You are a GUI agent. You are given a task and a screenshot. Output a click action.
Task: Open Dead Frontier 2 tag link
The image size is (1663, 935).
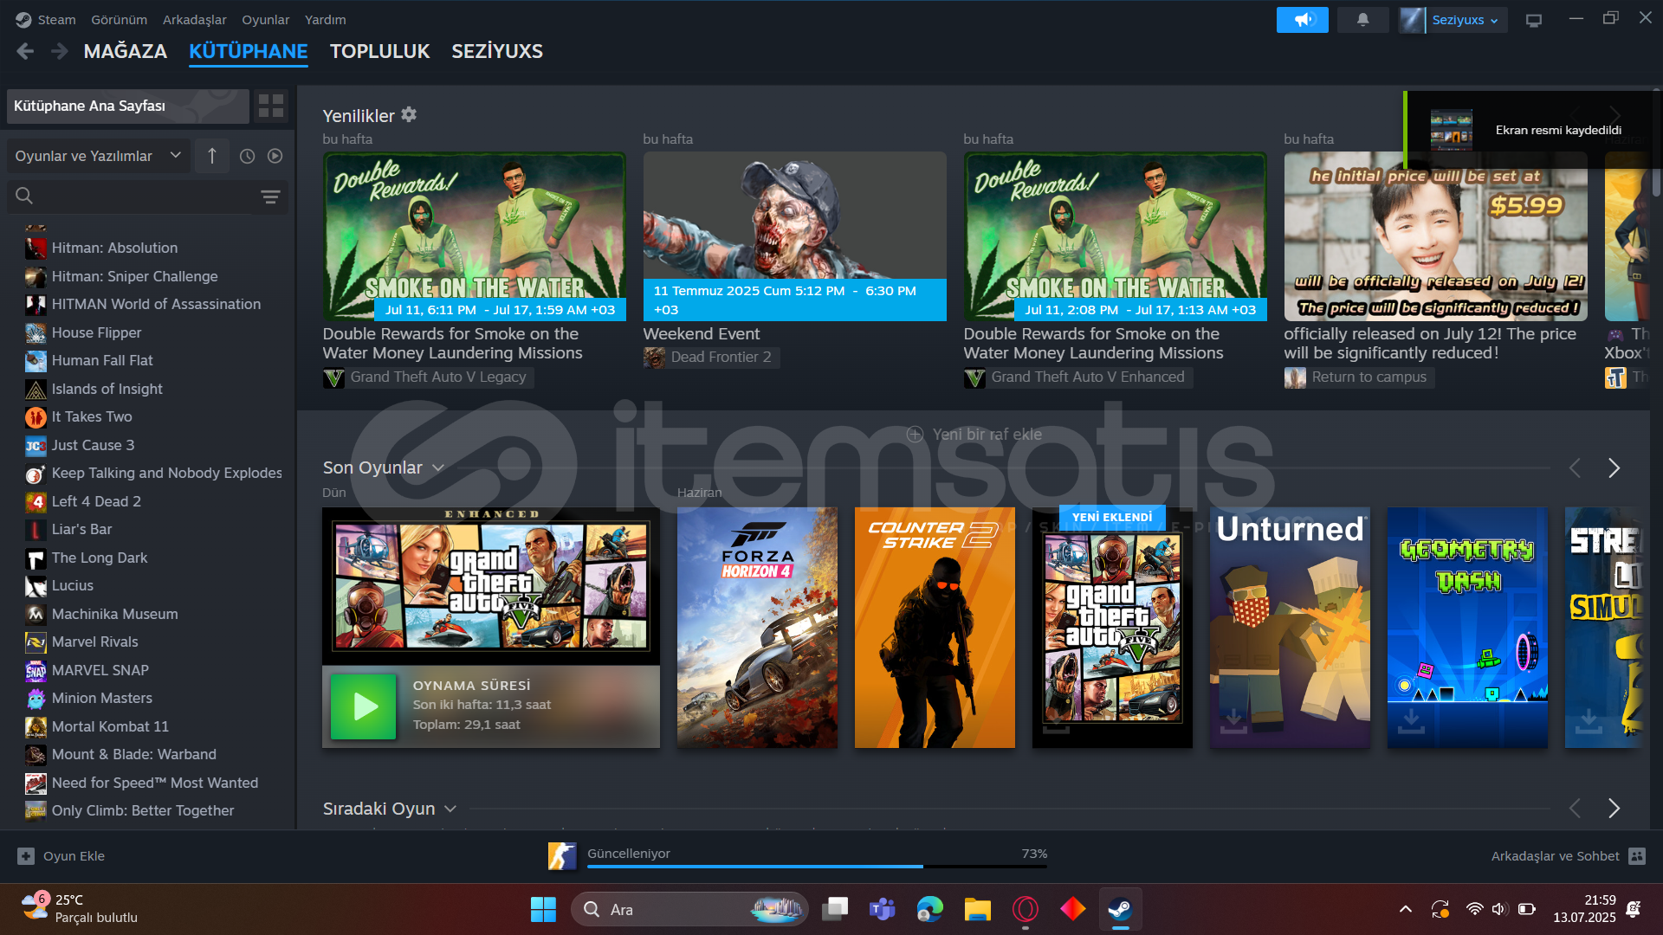[710, 357]
